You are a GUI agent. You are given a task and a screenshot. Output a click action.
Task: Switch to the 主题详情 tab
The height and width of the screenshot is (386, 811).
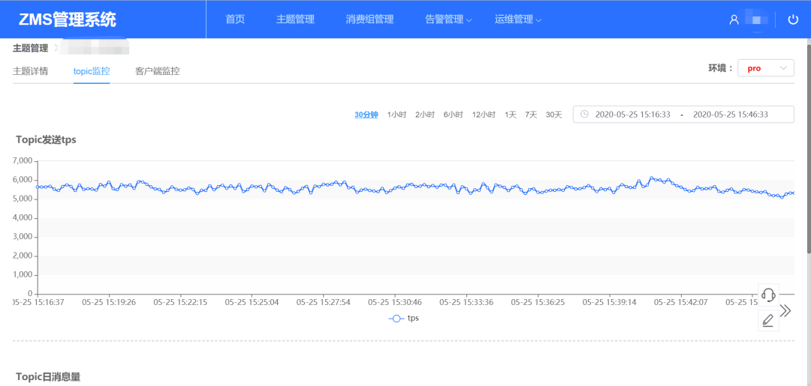[31, 71]
